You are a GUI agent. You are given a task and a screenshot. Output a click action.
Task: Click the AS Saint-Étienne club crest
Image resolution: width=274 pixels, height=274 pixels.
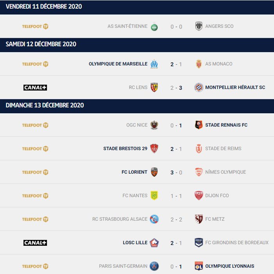point(154,26)
